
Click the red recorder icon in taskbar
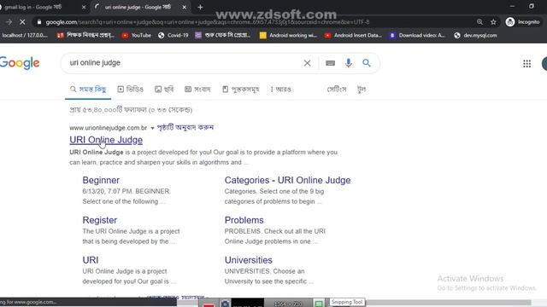click(209, 304)
